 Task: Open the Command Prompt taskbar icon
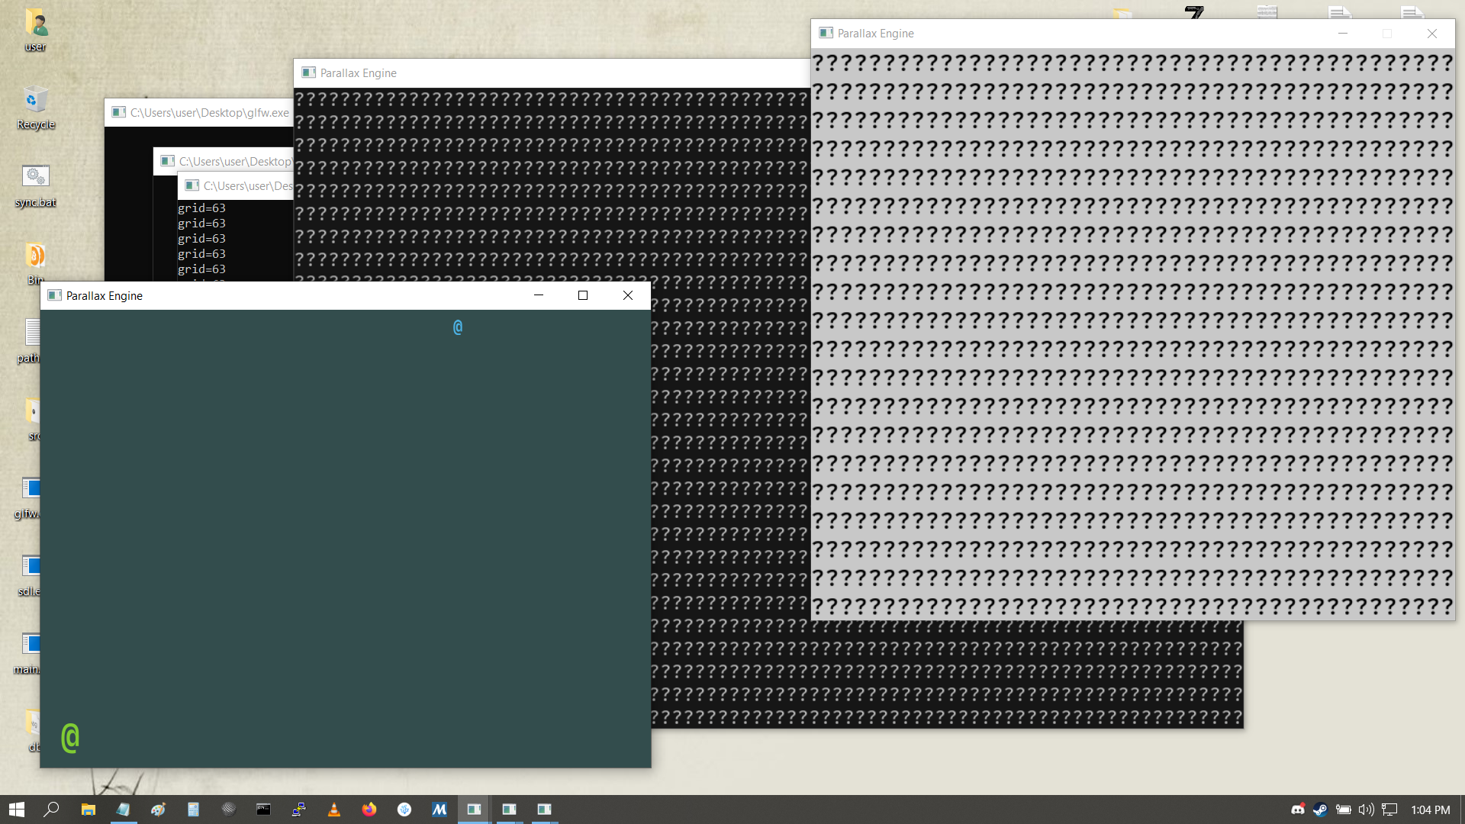pyautogui.click(x=263, y=810)
